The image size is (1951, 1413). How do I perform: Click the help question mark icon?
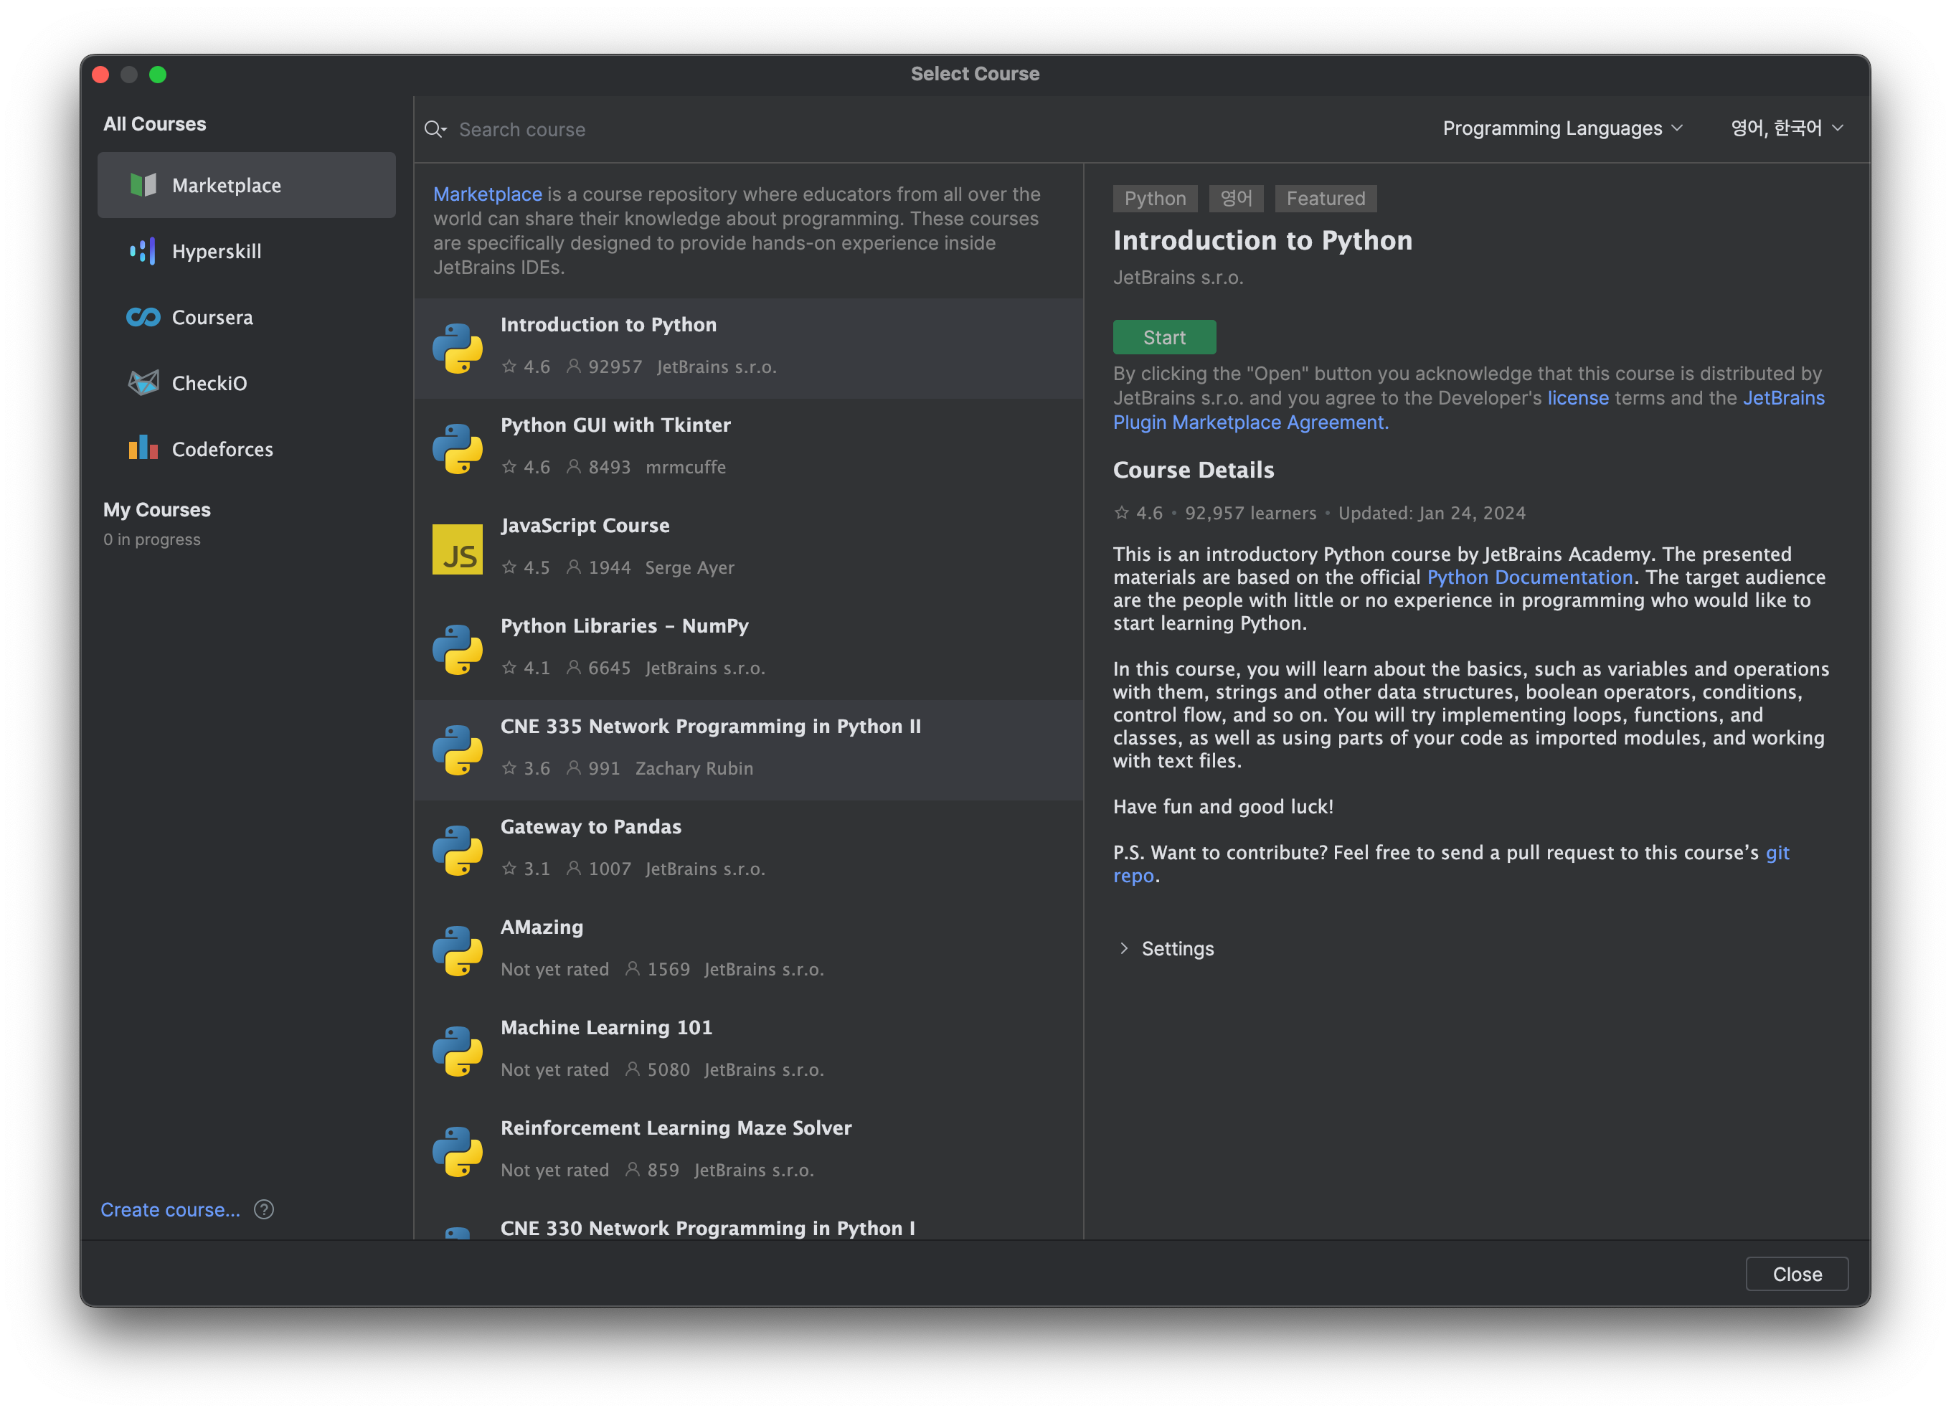point(264,1209)
